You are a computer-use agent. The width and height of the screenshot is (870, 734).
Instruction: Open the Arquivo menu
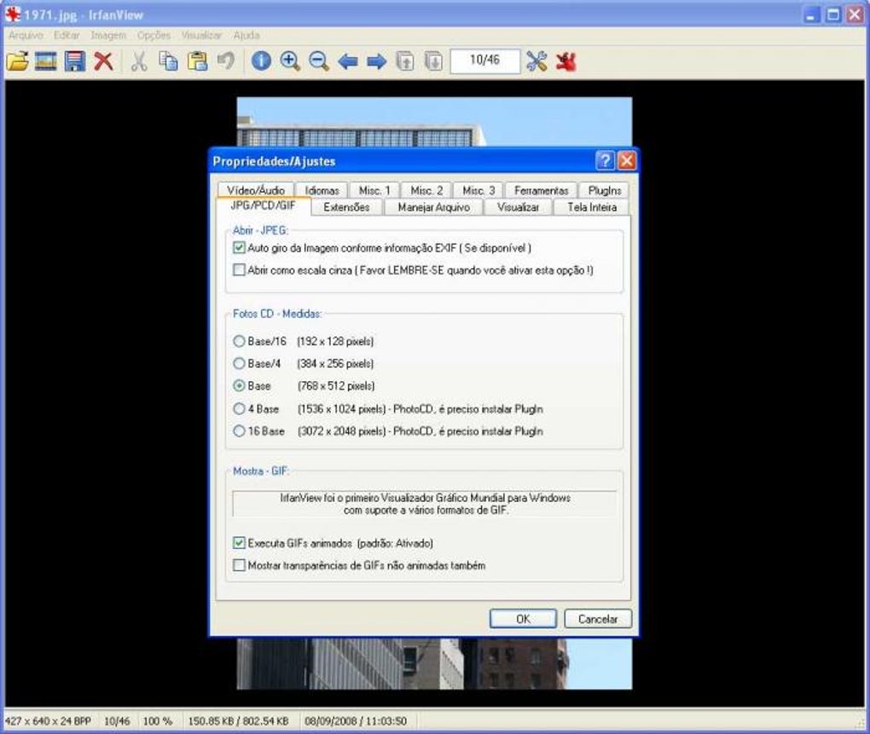26,35
